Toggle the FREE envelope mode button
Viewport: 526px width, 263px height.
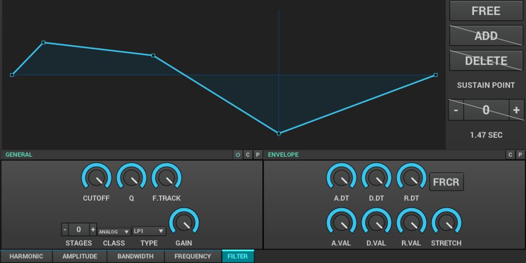click(x=486, y=11)
